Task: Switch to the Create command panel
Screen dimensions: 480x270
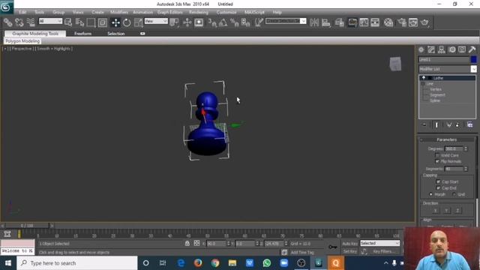Action: 421,49
